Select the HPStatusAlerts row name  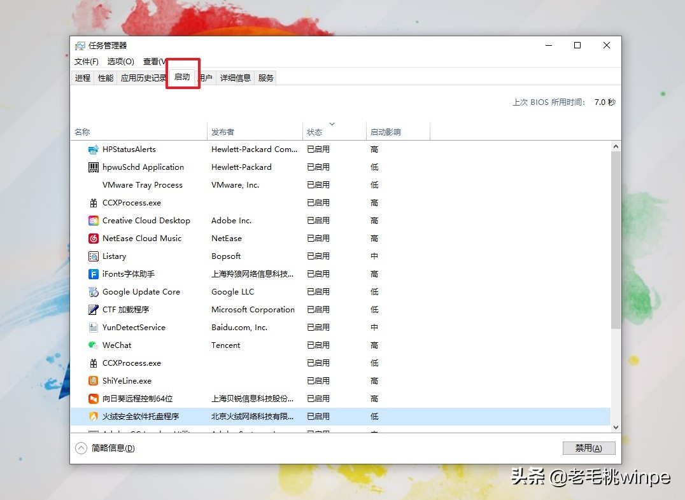(x=129, y=149)
